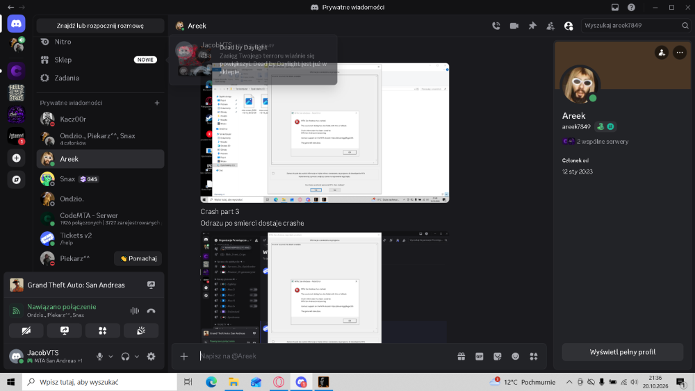Open first crash screenshot image
Screen dimensions: 695x391
click(325, 133)
